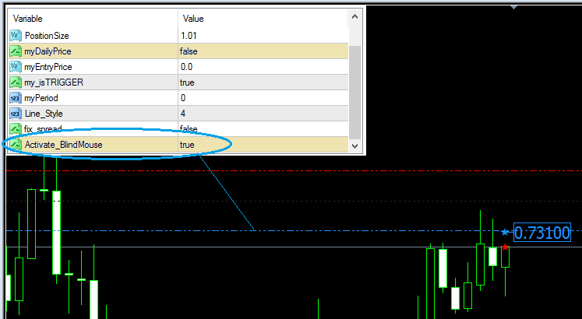Click the Activate_BlindMouse boolean-type icon
Image resolution: width=582 pixels, height=319 pixels.
[16, 145]
